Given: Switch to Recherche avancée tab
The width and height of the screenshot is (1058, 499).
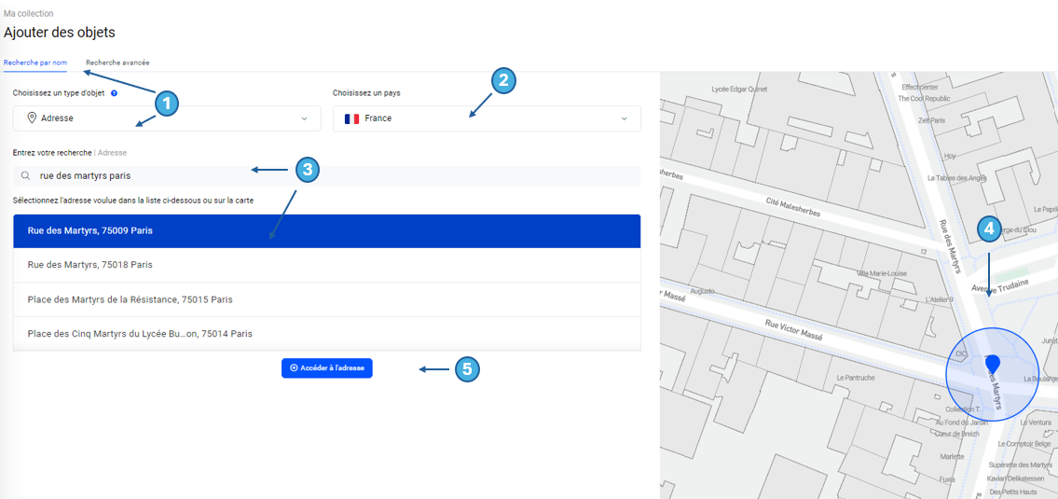Looking at the screenshot, I should pyautogui.click(x=117, y=62).
